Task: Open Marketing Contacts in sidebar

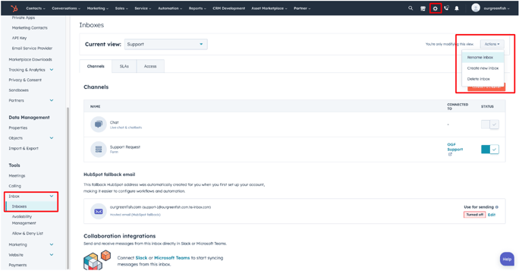Action: 30,28
